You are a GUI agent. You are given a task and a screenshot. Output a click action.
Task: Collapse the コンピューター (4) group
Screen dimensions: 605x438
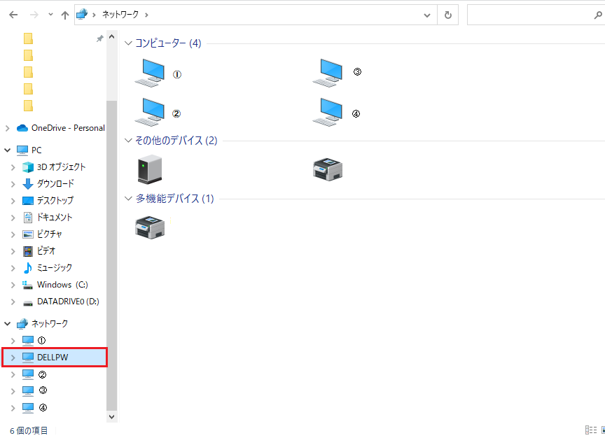[x=128, y=43]
